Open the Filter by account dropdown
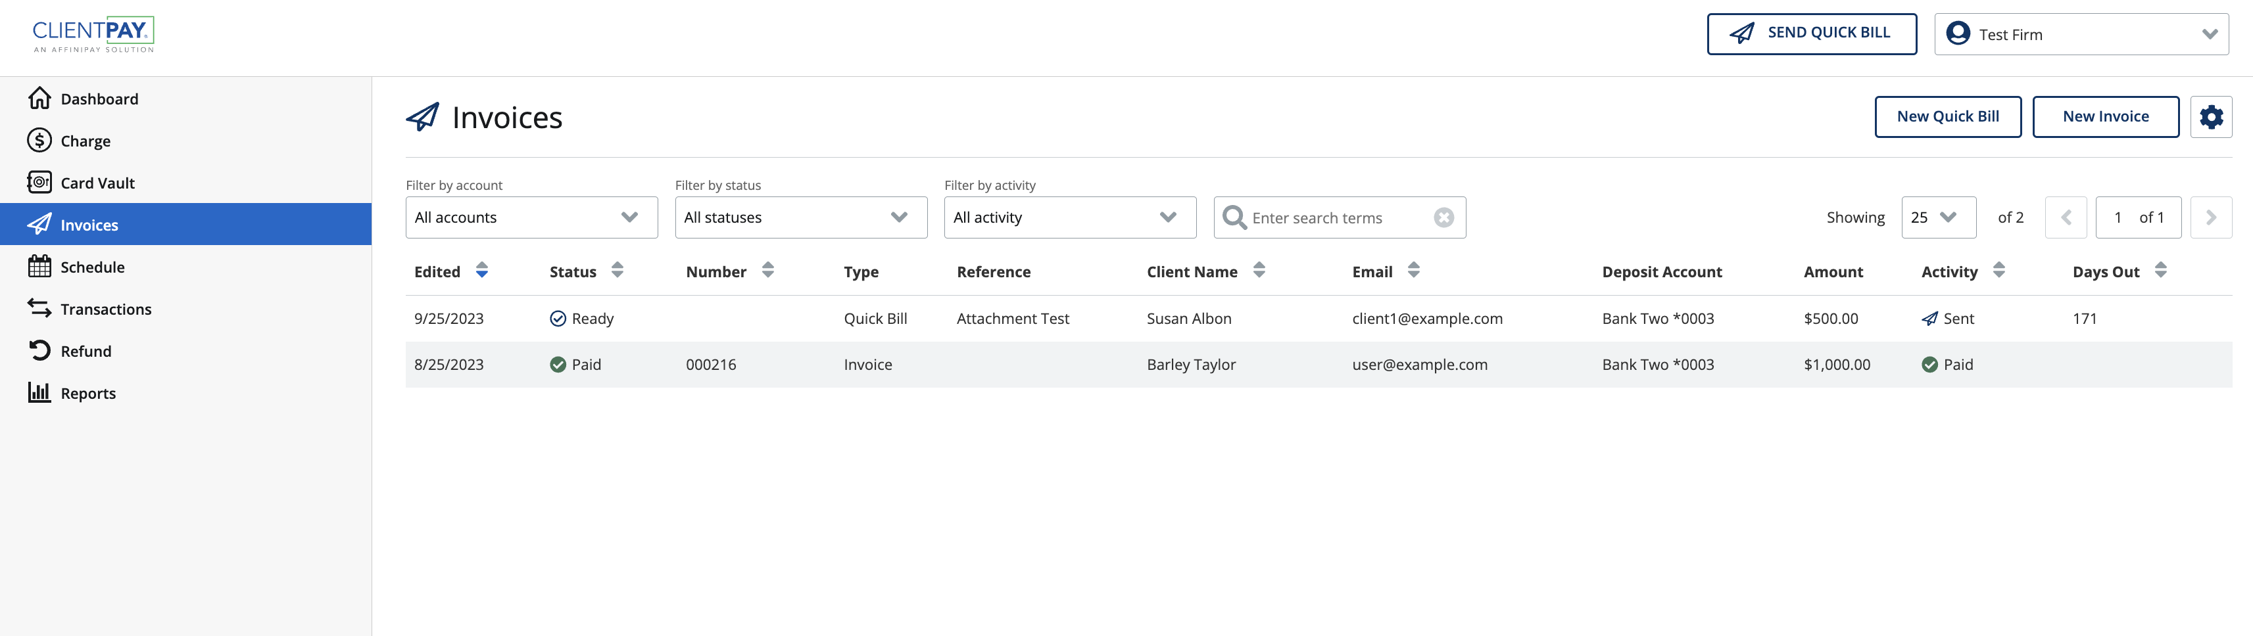 tap(532, 217)
